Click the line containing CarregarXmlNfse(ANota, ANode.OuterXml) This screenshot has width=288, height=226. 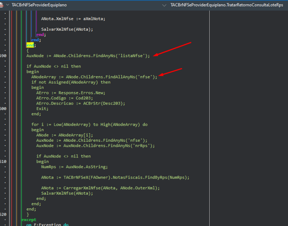101,188
